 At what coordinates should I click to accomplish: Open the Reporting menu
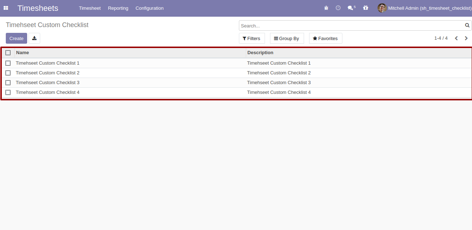(x=118, y=8)
